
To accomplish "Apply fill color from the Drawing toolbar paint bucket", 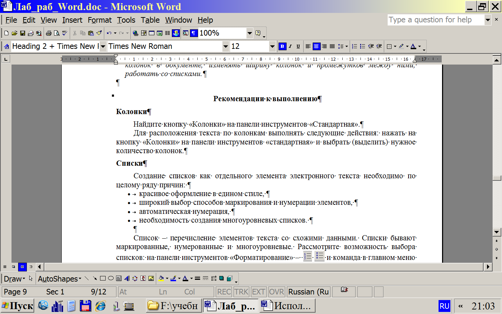I will (x=161, y=278).
